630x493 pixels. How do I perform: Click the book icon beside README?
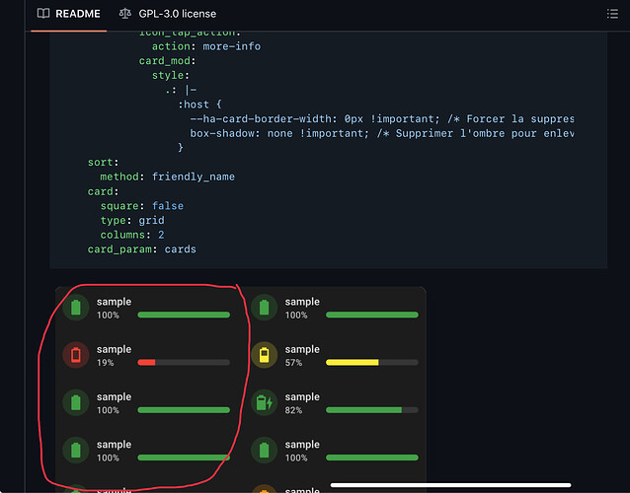pyautogui.click(x=43, y=14)
